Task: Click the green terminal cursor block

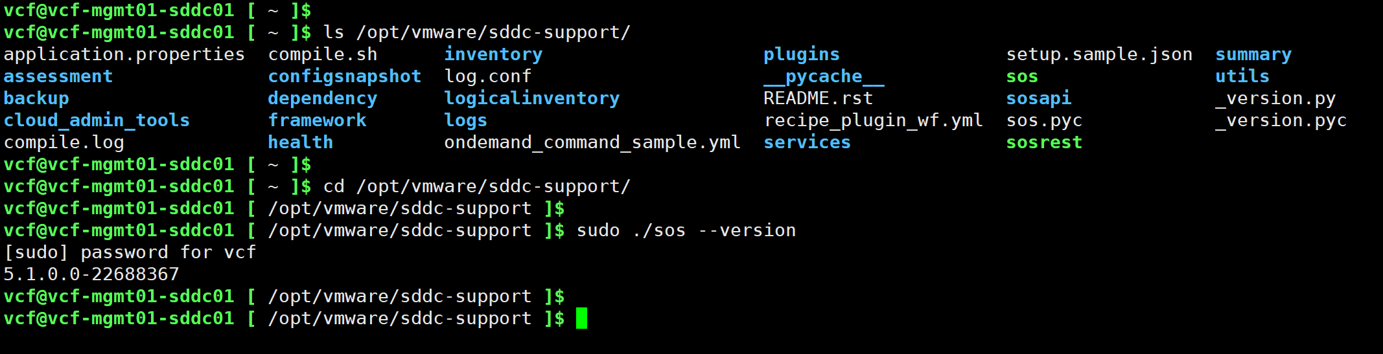Action: [x=581, y=318]
